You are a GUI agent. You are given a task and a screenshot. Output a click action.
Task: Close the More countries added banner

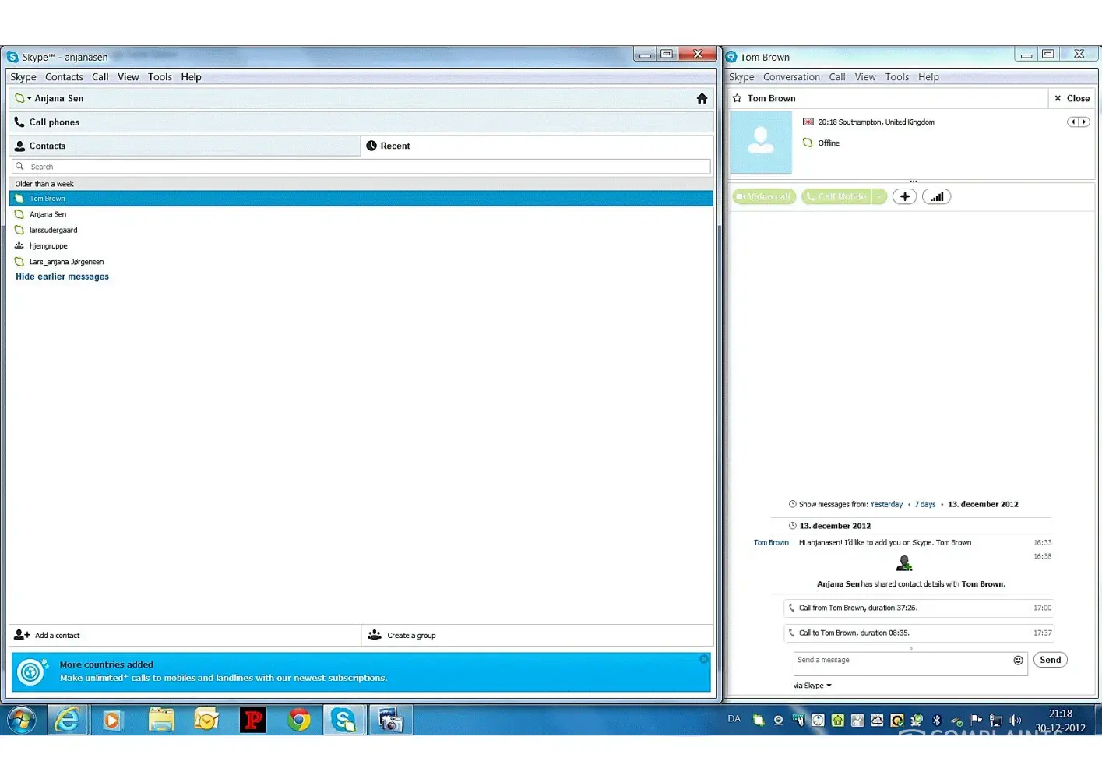point(704,659)
